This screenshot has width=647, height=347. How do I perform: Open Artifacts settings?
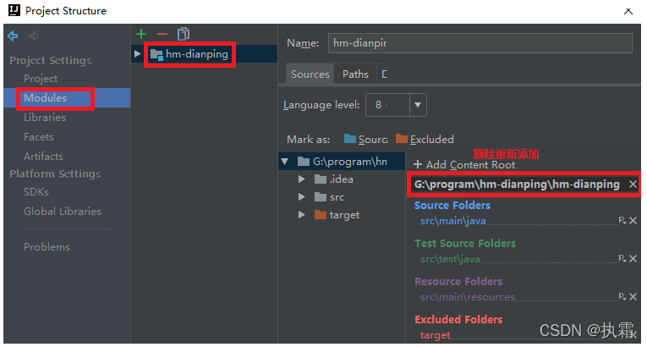click(43, 156)
